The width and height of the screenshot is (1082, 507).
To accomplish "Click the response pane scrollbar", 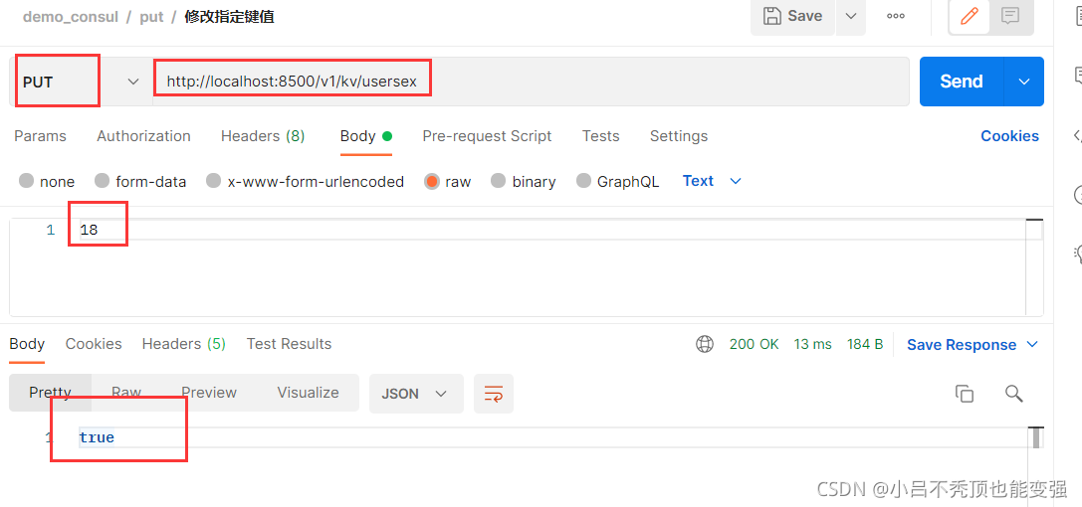I will click(x=1035, y=438).
